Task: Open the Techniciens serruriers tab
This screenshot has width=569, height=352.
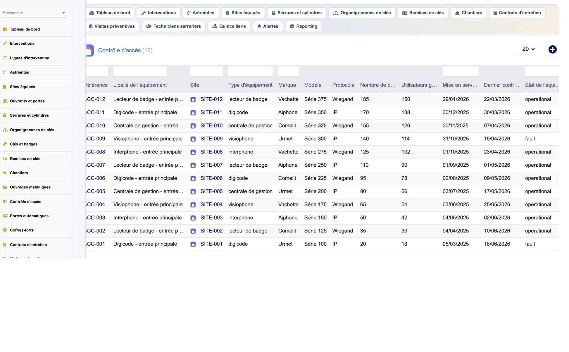Action: tap(174, 26)
